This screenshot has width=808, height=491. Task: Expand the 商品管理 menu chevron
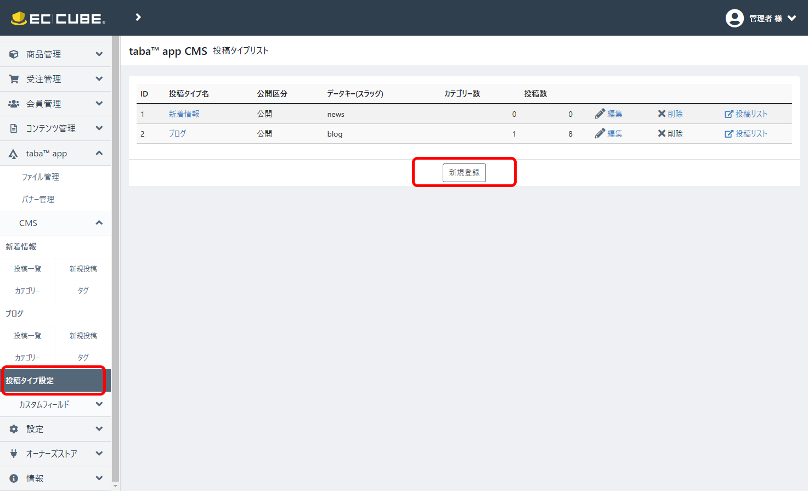coord(99,54)
